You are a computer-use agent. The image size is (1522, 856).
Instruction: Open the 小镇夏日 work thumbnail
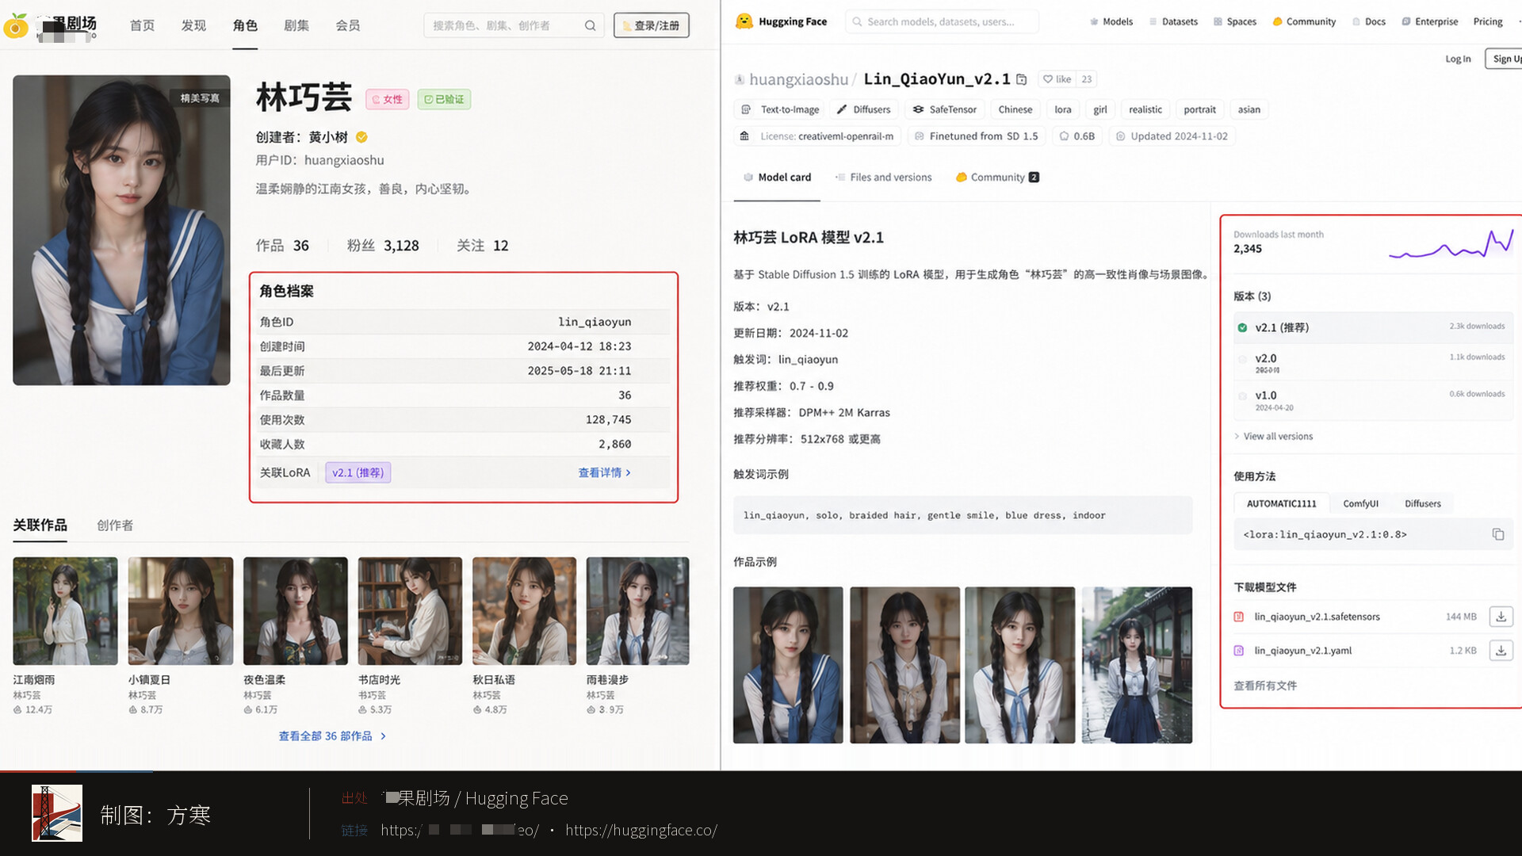[181, 611]
